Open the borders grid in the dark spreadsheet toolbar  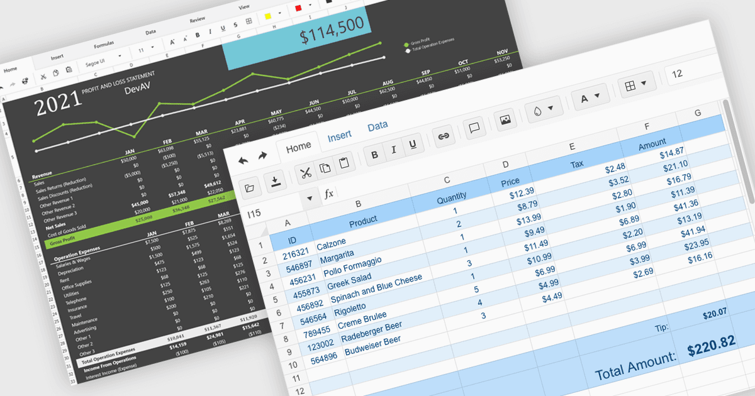249,21
